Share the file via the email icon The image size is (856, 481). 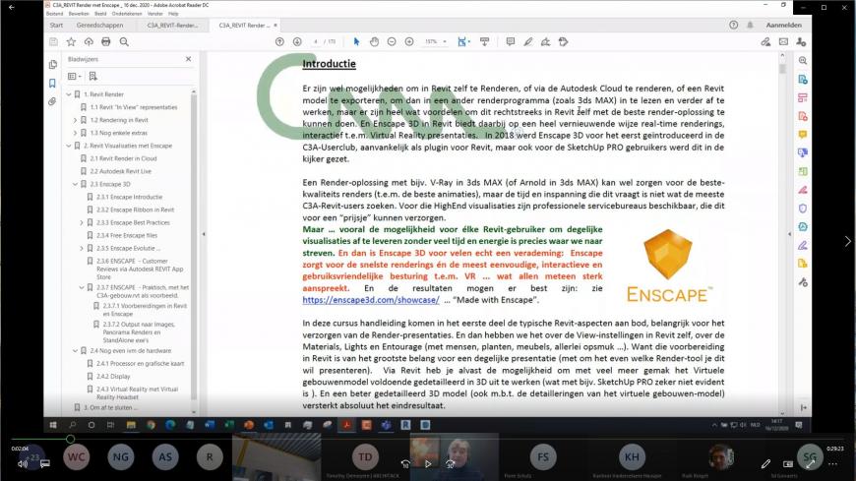783,42
